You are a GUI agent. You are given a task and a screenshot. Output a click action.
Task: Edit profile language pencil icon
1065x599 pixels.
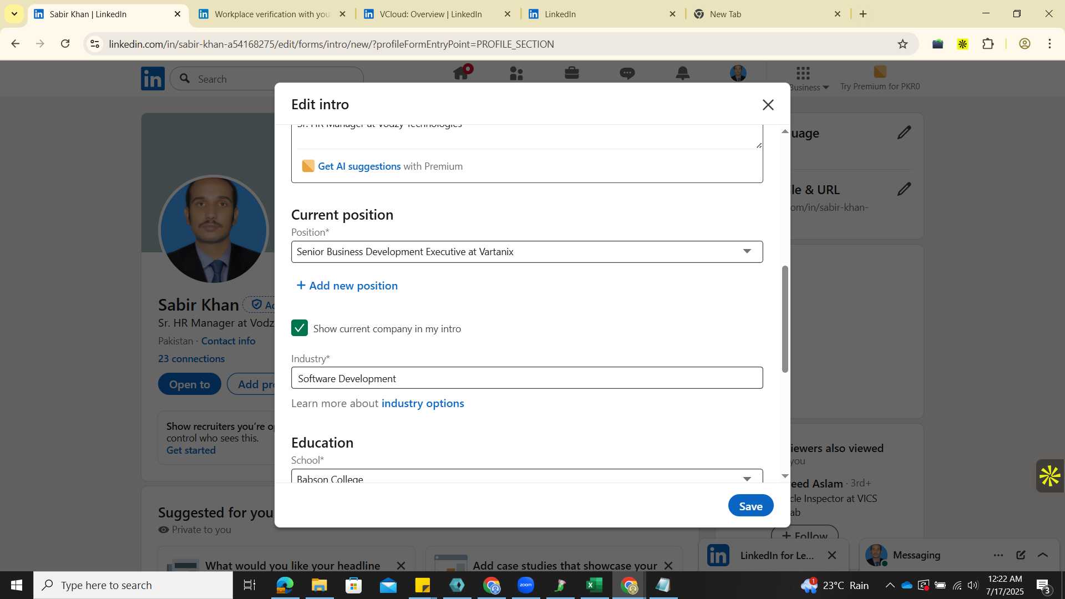tap(904, 133)
